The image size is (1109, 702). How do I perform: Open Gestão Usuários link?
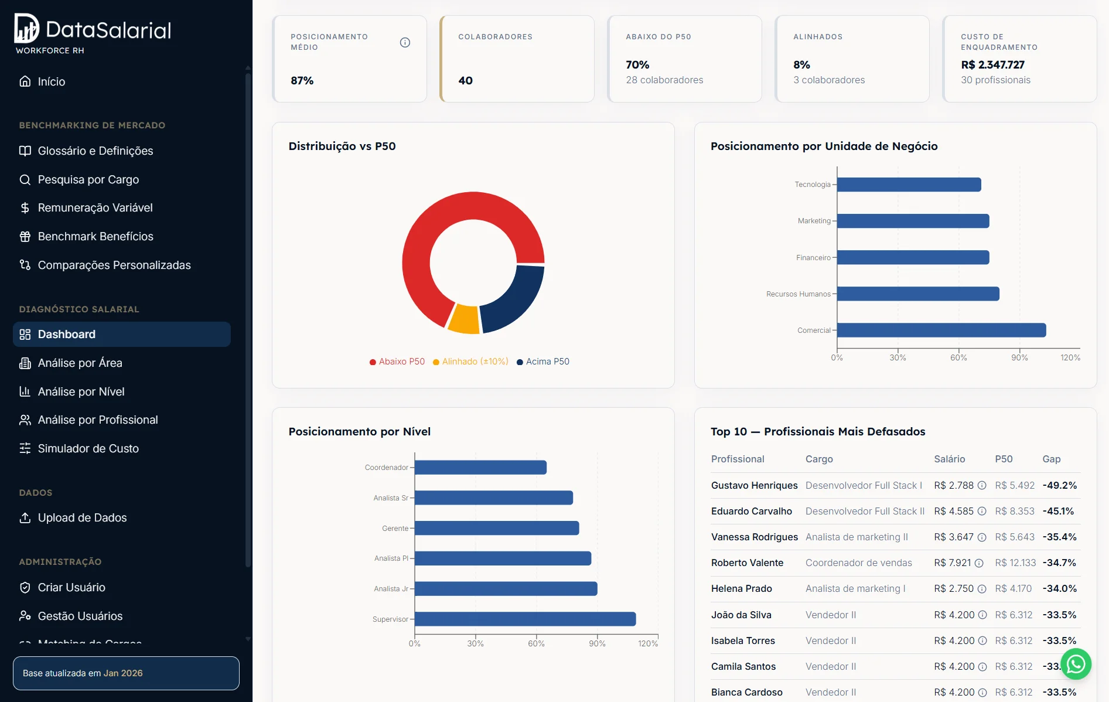pyautogui.click(x=122, y=616)
